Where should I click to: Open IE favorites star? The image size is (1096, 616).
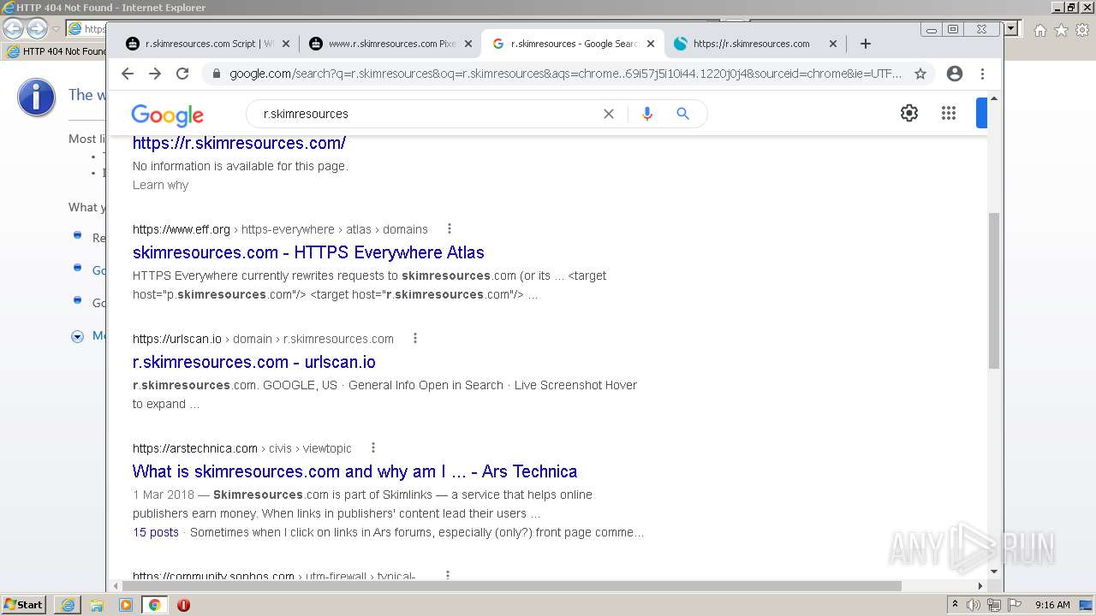pos(1061,30)
